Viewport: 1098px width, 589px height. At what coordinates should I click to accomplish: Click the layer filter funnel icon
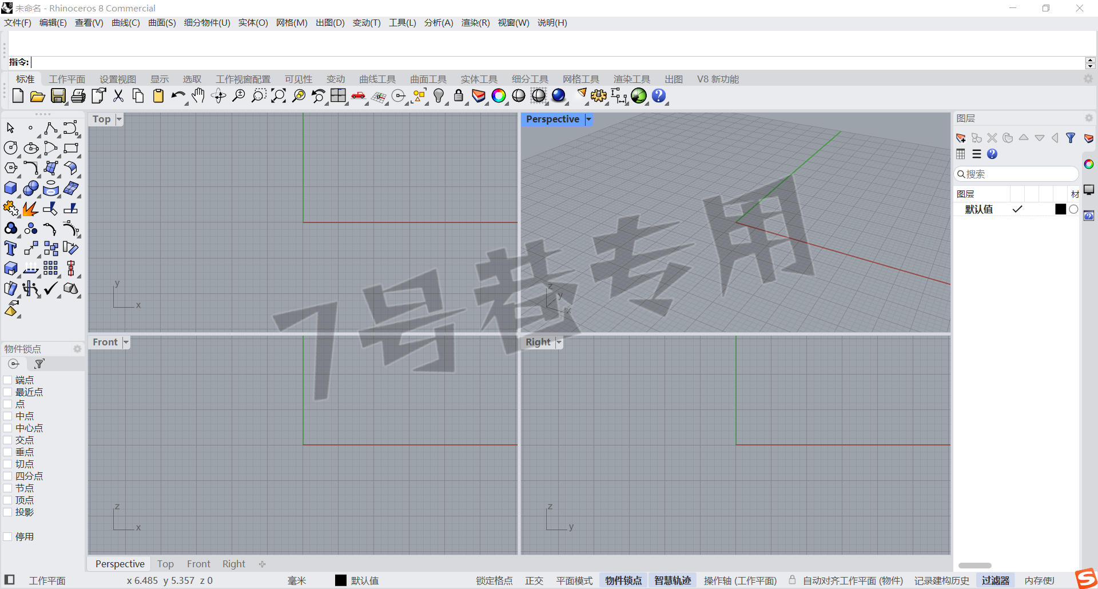point(1071,138)
